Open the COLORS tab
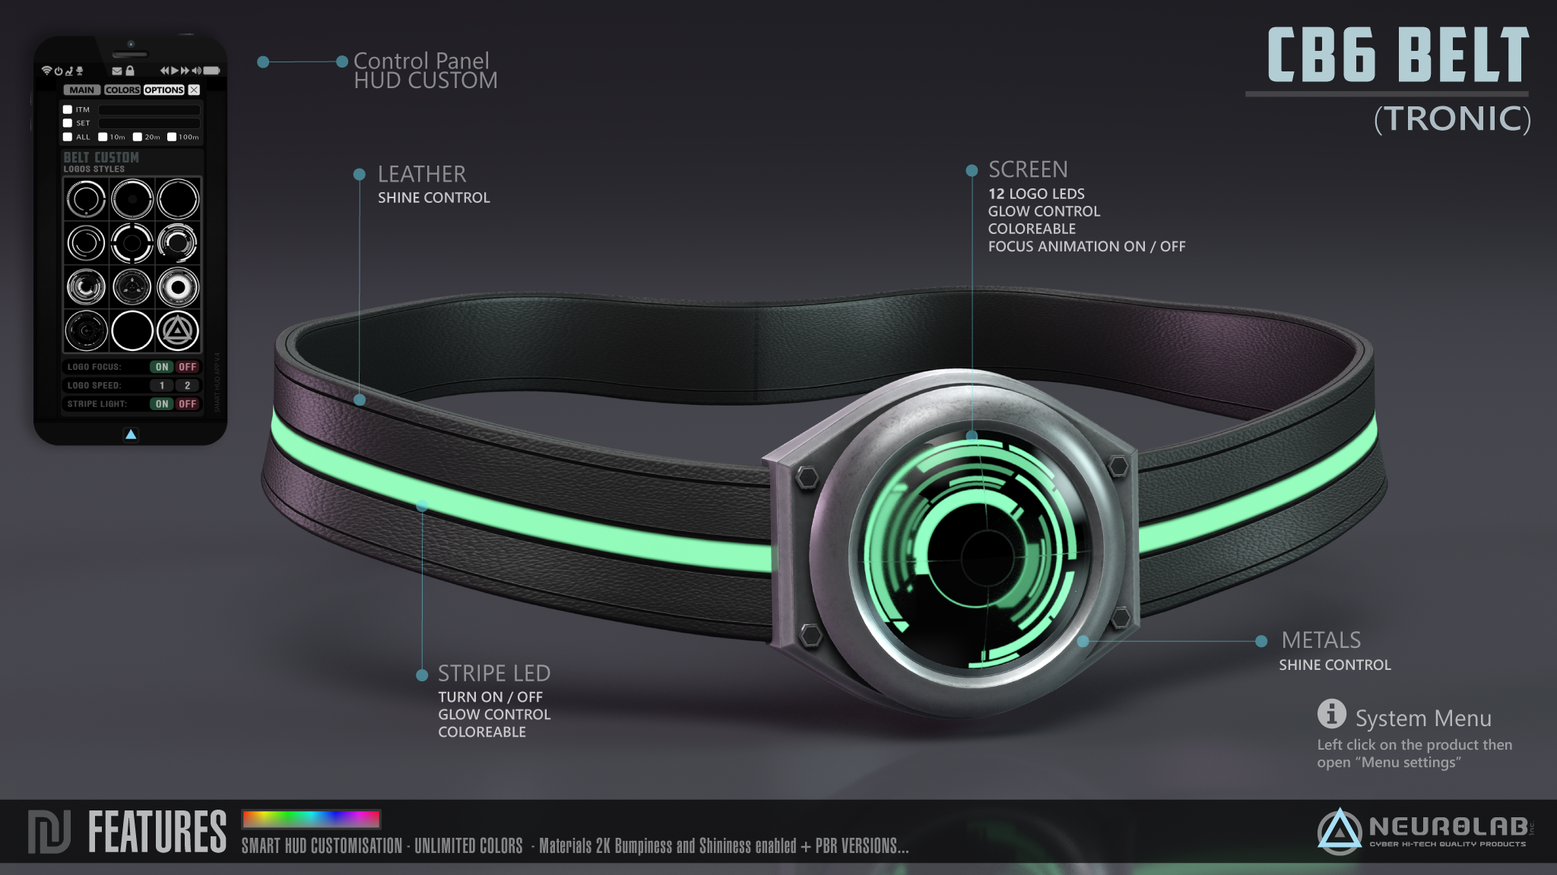Viewport: 1557px width, 875px height. click(122, 90)
